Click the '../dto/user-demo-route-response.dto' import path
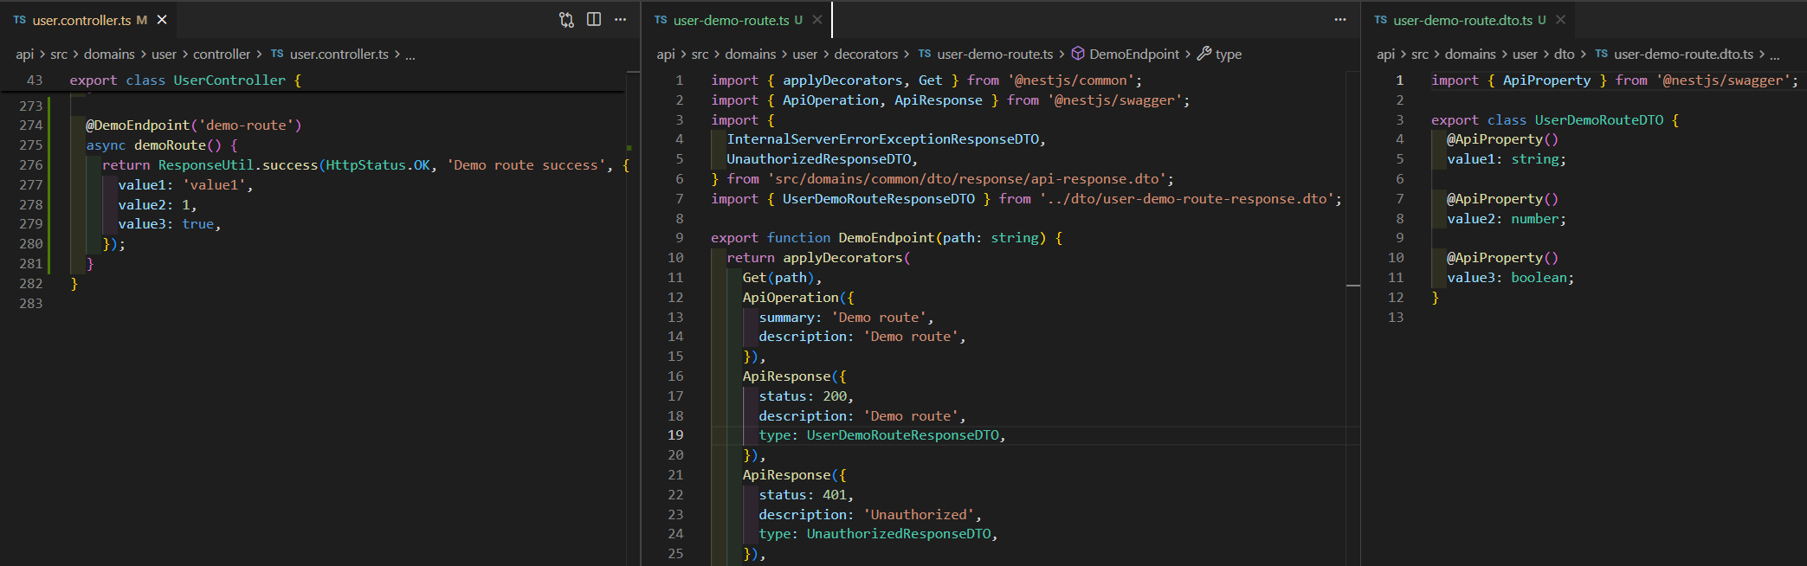 click(x=1190, y=199)
